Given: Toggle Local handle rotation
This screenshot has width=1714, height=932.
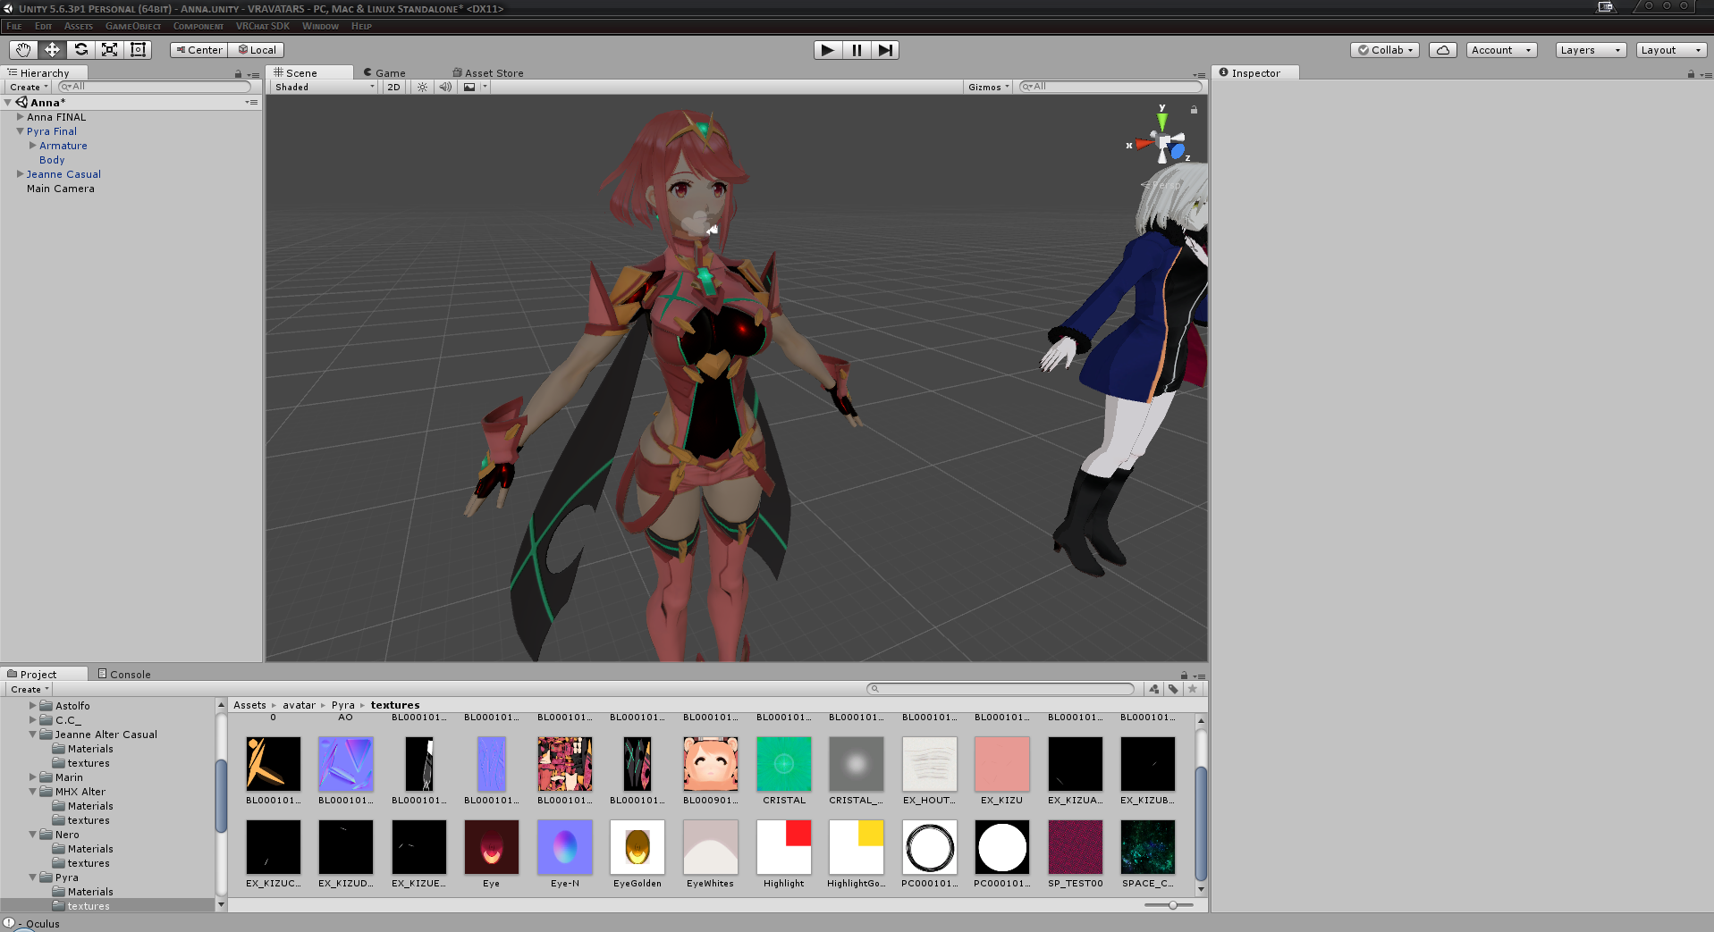Looking at the screenshot, I should [257, 50].
